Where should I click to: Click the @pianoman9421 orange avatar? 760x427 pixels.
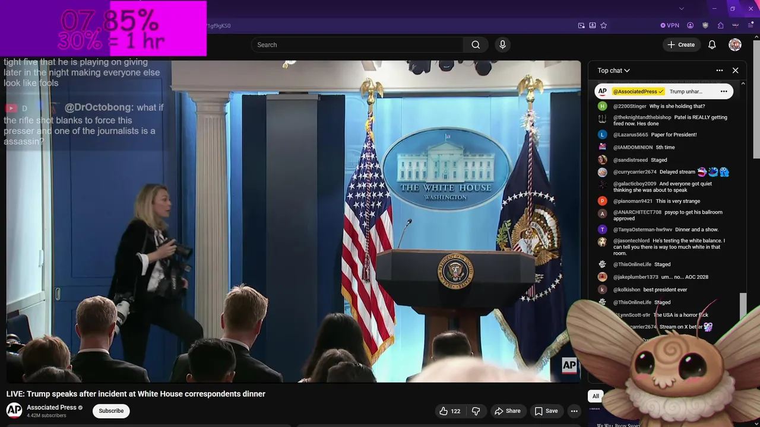pos(602,201)
